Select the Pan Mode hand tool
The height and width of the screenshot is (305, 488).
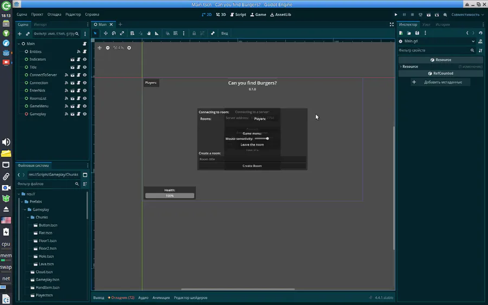click(149, 33)
